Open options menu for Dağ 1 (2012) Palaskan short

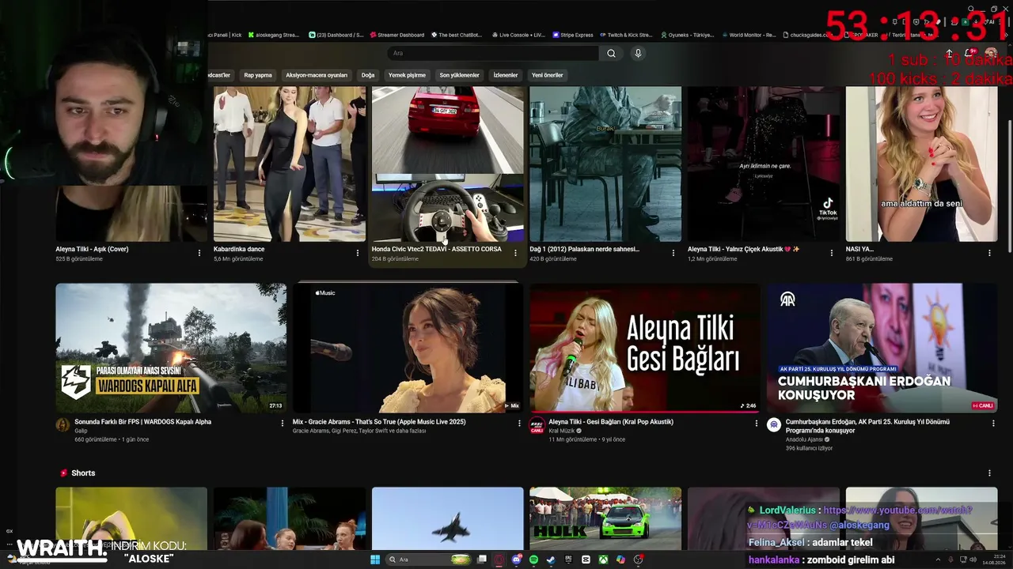[673, 253]
